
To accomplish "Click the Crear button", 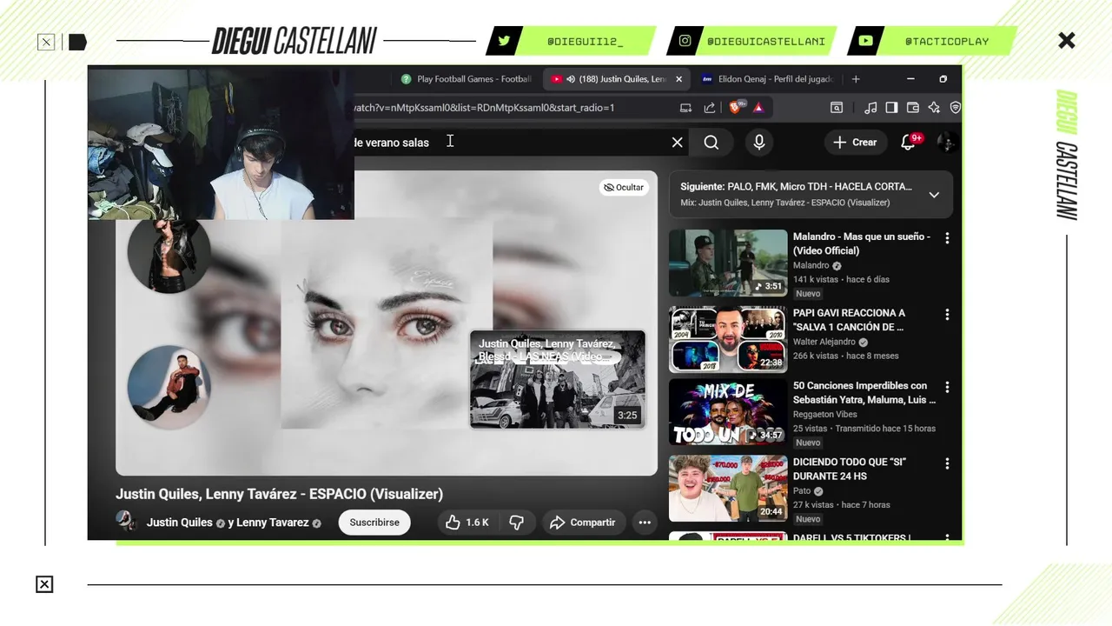I will click(x=855, y=143).
